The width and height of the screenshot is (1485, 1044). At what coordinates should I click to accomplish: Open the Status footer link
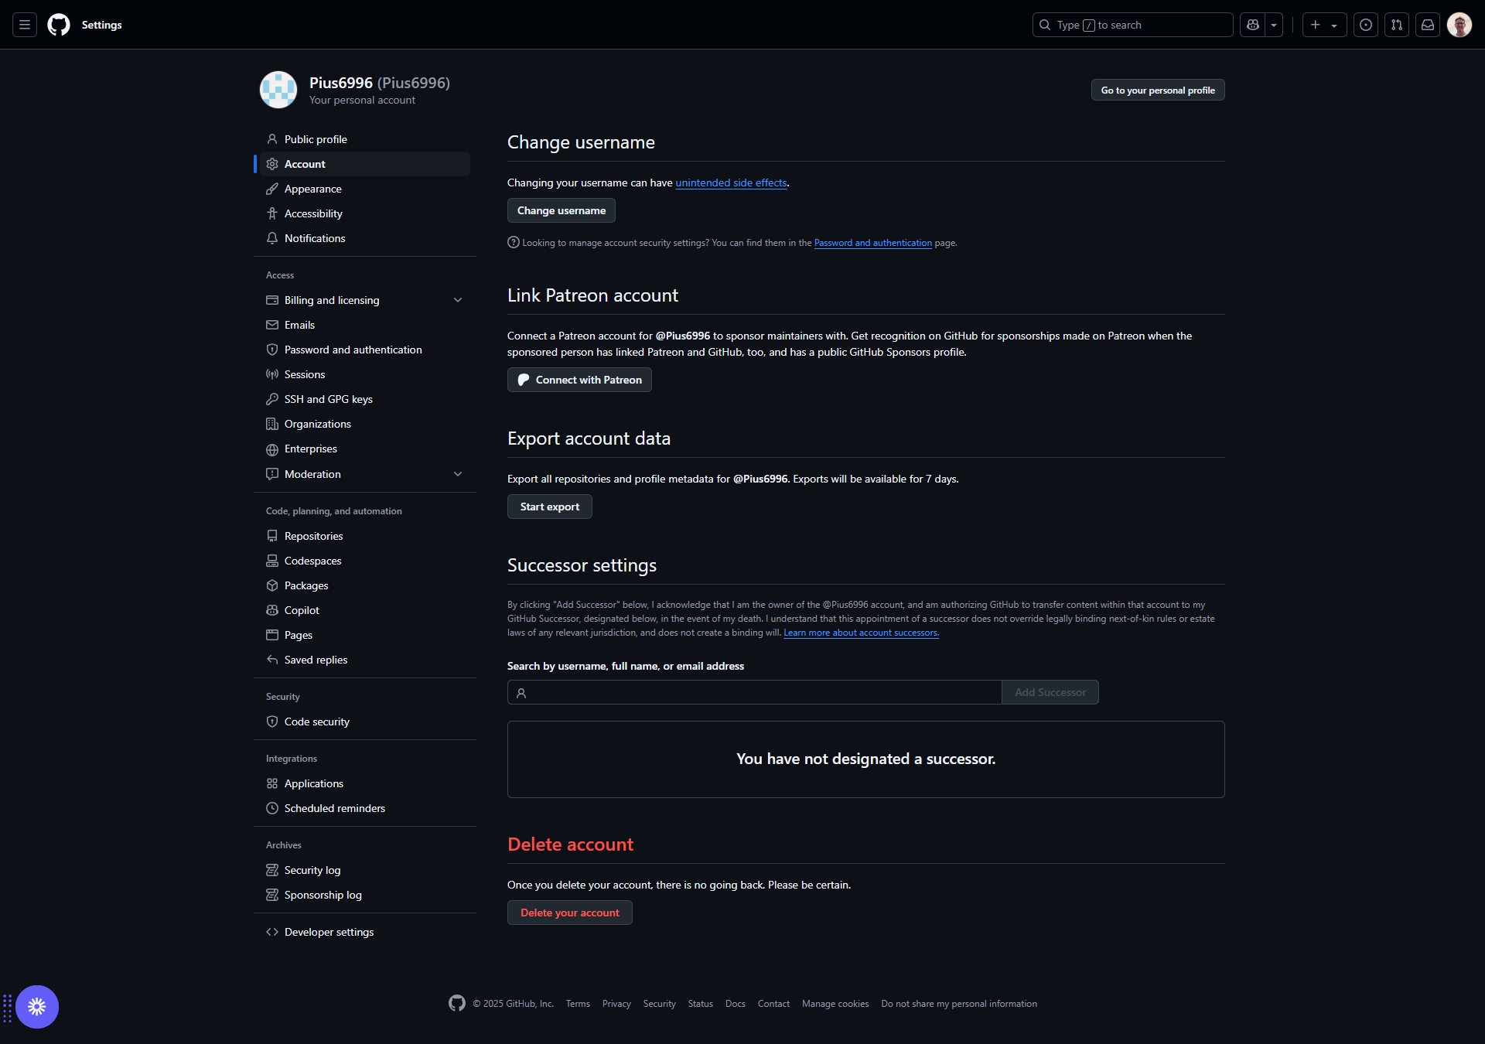coord(701,1004)
